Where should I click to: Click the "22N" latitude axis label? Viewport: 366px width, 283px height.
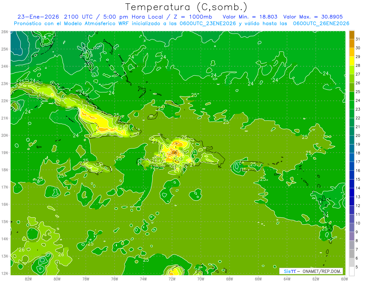click(x=5, y=101)
